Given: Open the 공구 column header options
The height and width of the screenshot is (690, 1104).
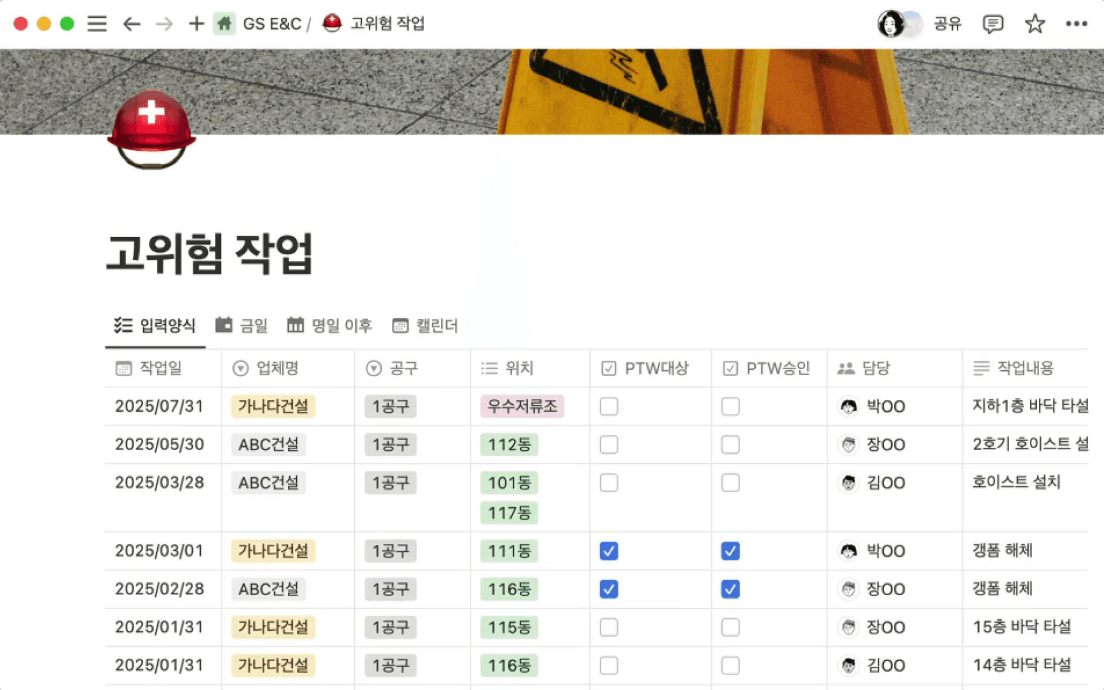Looking at the screenshot, I should click(403, 368).
